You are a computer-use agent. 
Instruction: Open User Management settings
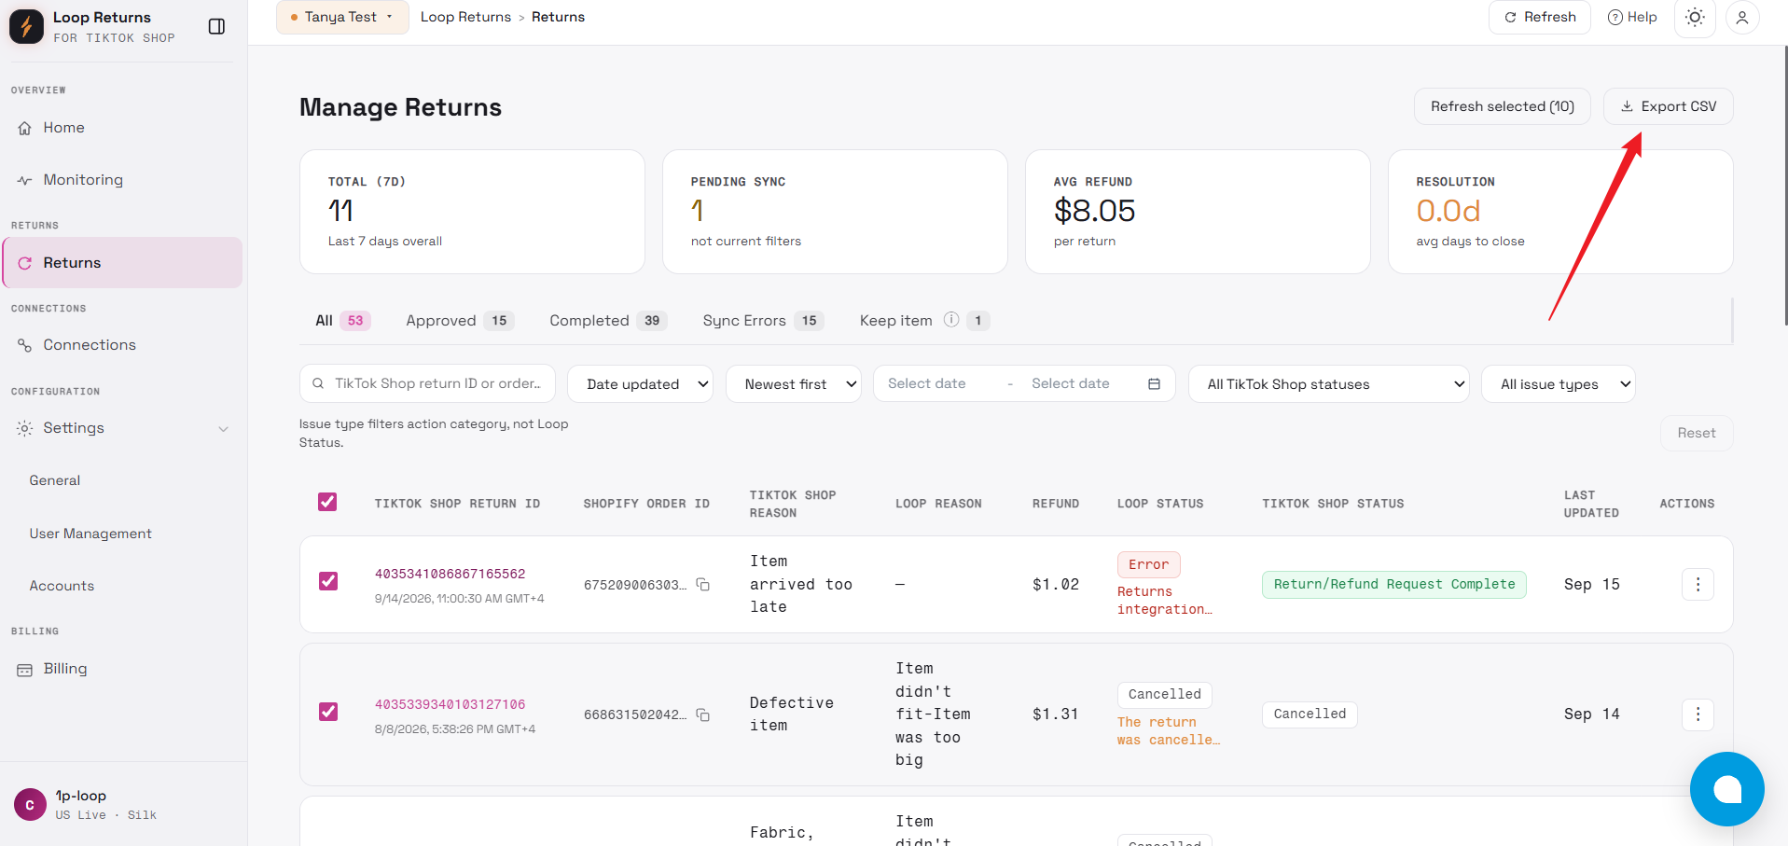point(90,534)
